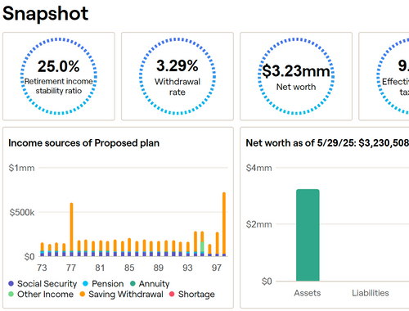
Task: Toggle Saving Withdrawal legend item
Action: click(x=121, y=294)
